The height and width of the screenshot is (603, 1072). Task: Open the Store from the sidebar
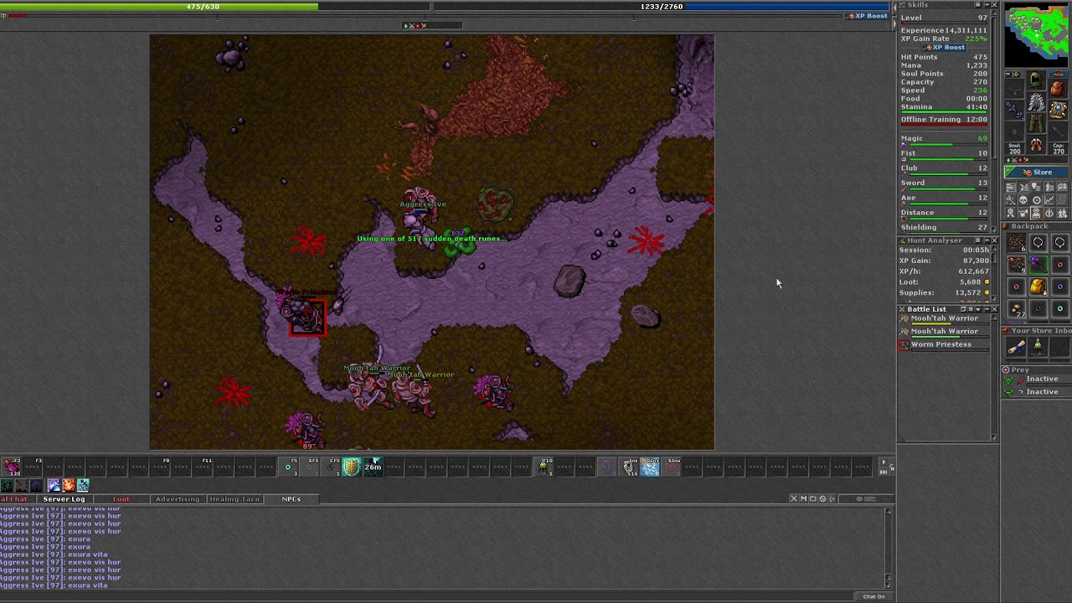coord(1037,173)
